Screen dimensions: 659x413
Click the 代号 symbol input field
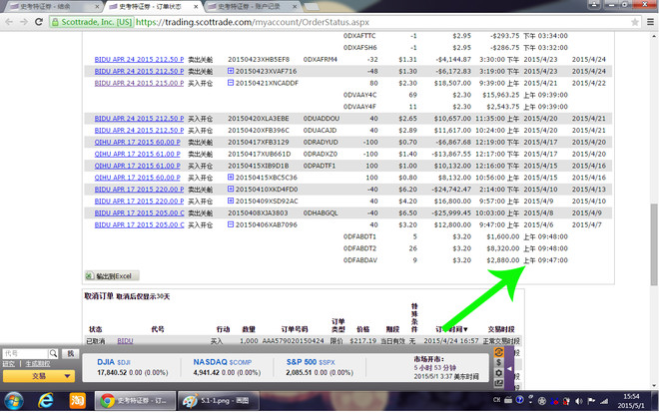coord(25,353)
